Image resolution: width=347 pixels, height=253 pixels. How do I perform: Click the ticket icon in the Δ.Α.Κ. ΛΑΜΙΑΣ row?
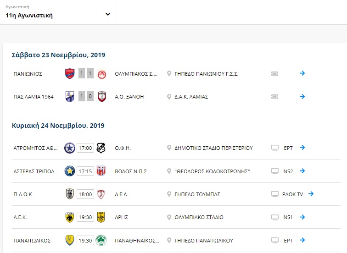tap(274, 97)
